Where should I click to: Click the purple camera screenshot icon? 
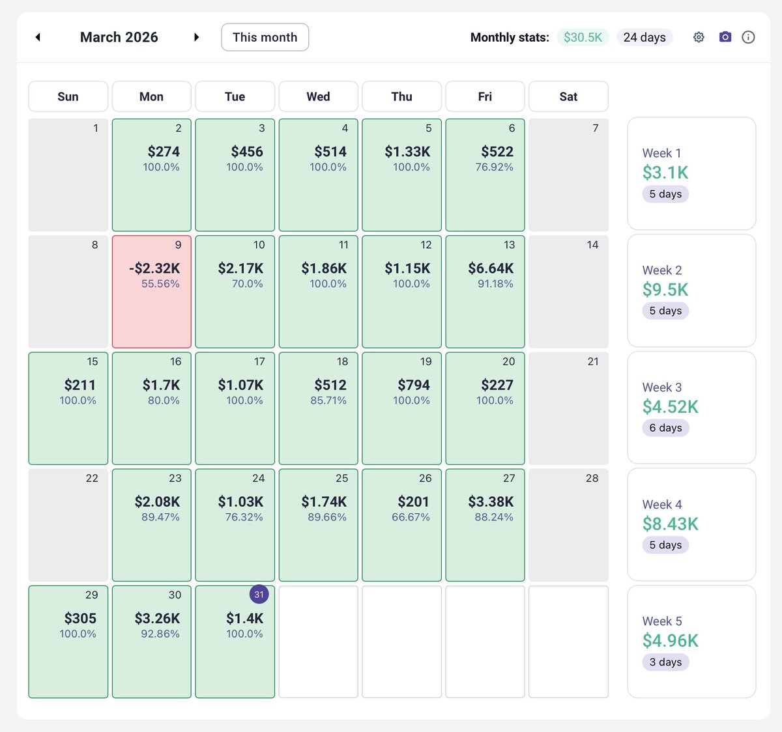pos(725,37)
